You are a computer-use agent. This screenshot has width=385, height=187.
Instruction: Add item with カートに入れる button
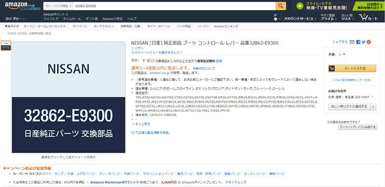(352, 68)
